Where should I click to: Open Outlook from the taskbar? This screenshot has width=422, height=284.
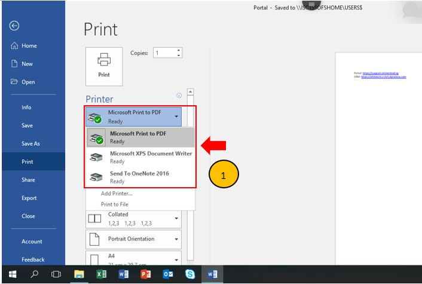point(168,274)
